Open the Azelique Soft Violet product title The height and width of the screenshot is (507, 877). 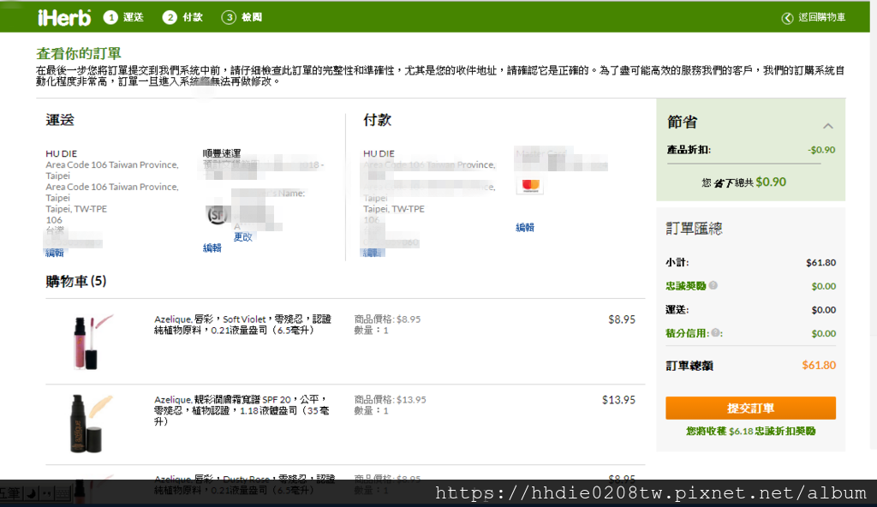(x=242, y=325)
